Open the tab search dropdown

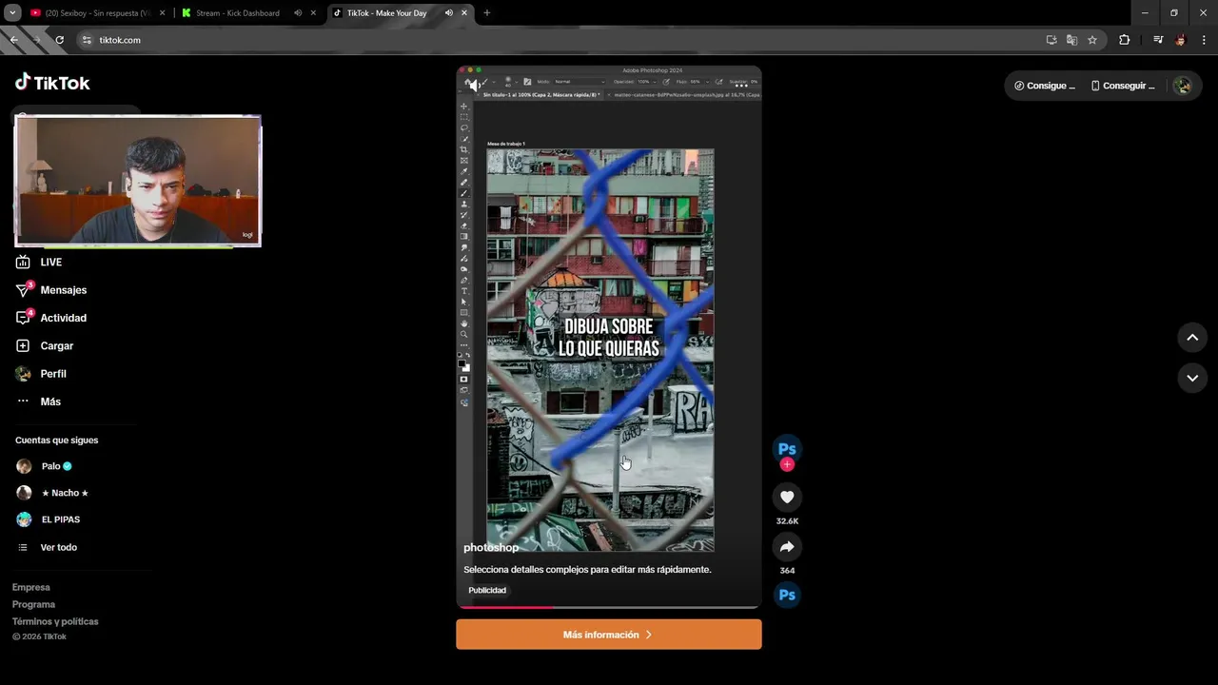pos(12,13)
